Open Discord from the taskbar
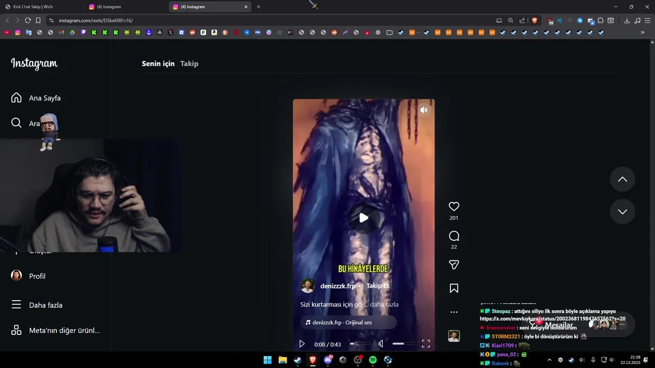This screenshot has height=368, width=655. tap(328, 360)
